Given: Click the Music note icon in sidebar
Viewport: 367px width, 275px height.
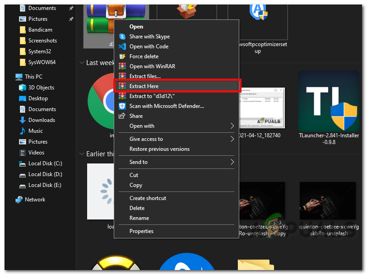Looking at the screenshot, I should (x=23, y=131).
